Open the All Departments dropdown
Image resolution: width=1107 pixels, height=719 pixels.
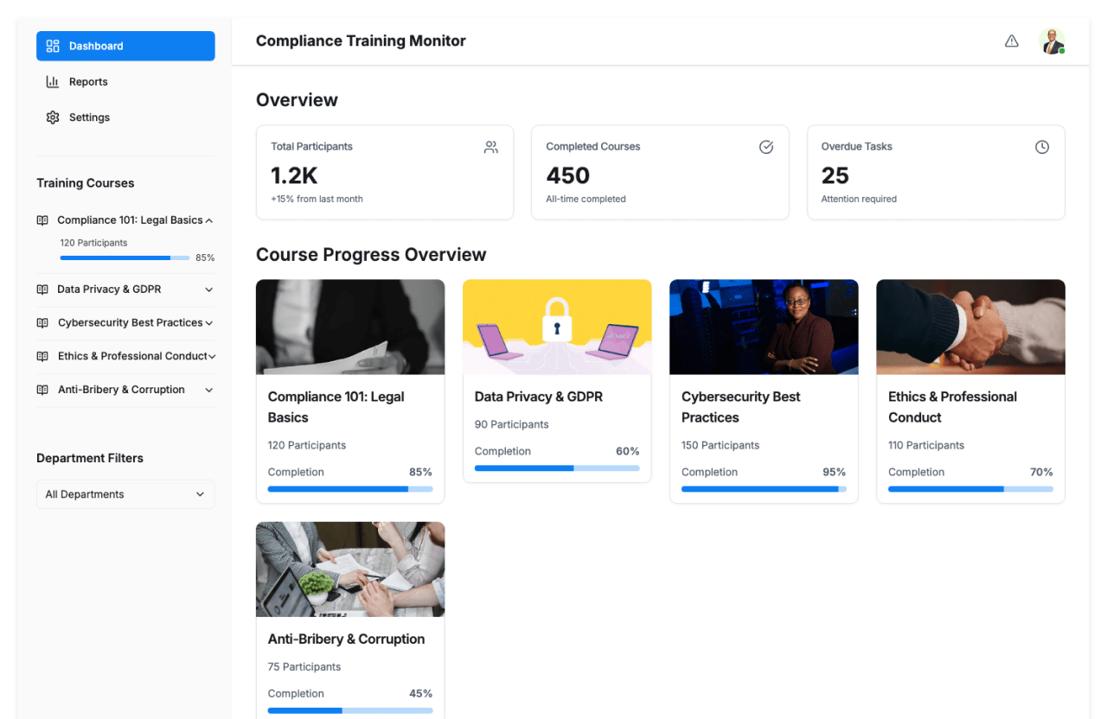click(125, 494)
